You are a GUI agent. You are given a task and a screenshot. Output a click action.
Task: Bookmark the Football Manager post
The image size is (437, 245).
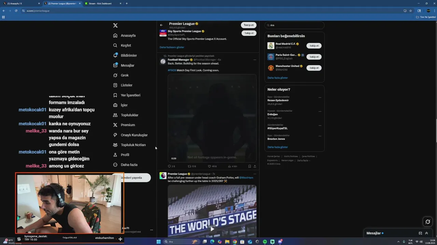pyautogui.click(x=250, y=166)
